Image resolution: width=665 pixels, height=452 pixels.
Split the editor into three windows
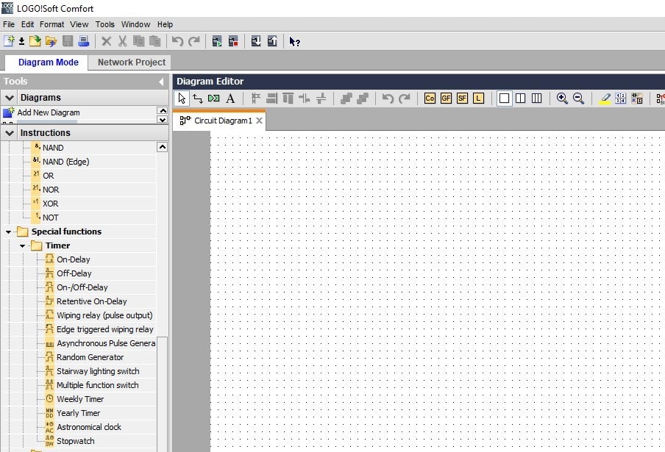pos(536,98)
